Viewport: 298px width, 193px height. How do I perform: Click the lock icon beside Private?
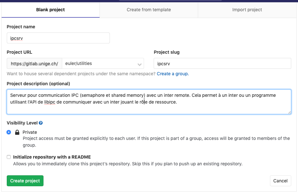(17, 132)
